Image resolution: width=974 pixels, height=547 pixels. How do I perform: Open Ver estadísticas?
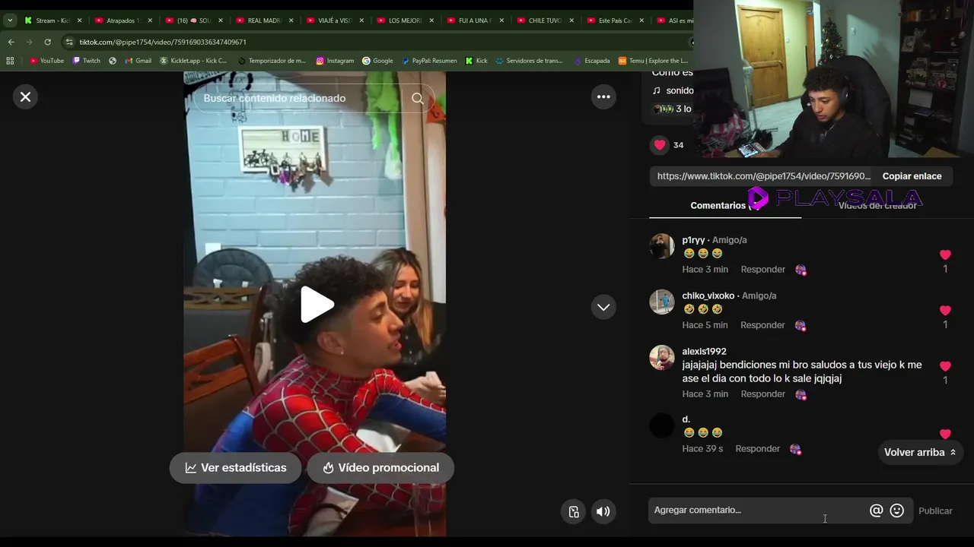click(x=236, y=468)
